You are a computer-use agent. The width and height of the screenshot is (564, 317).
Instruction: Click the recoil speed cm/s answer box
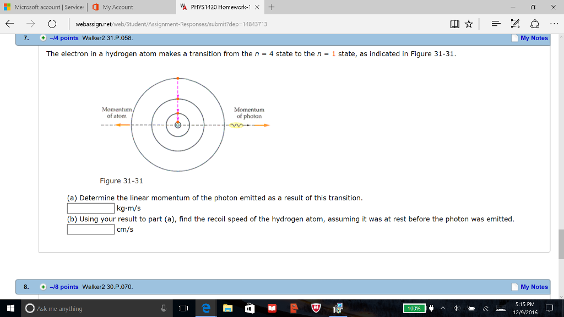(91, 229)
